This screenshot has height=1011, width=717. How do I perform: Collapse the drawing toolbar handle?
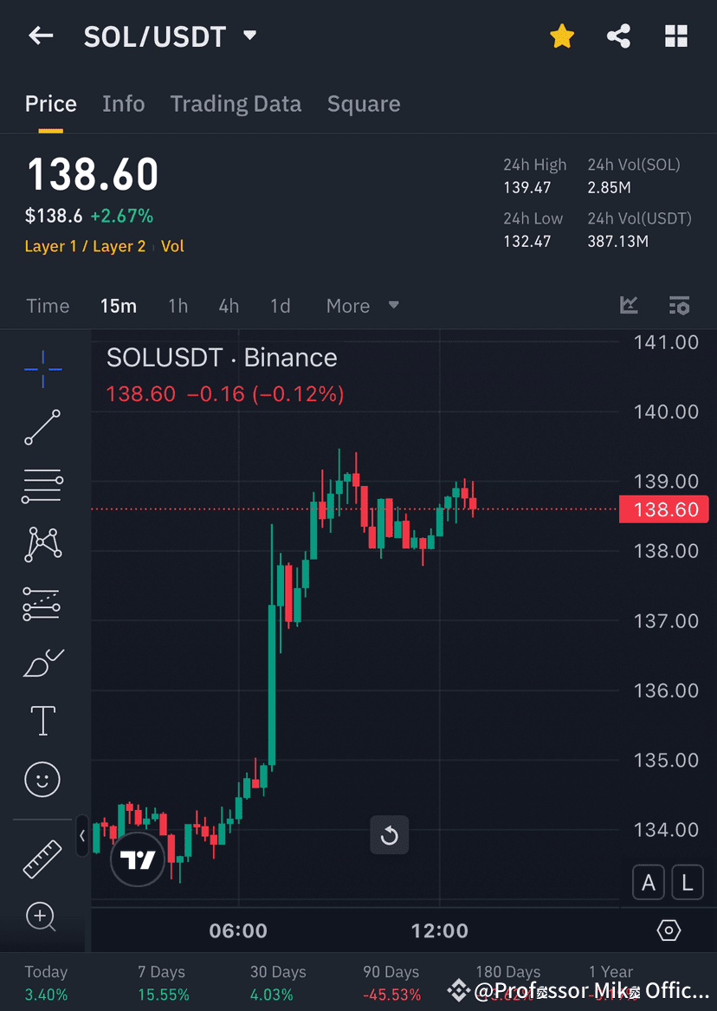81,836
